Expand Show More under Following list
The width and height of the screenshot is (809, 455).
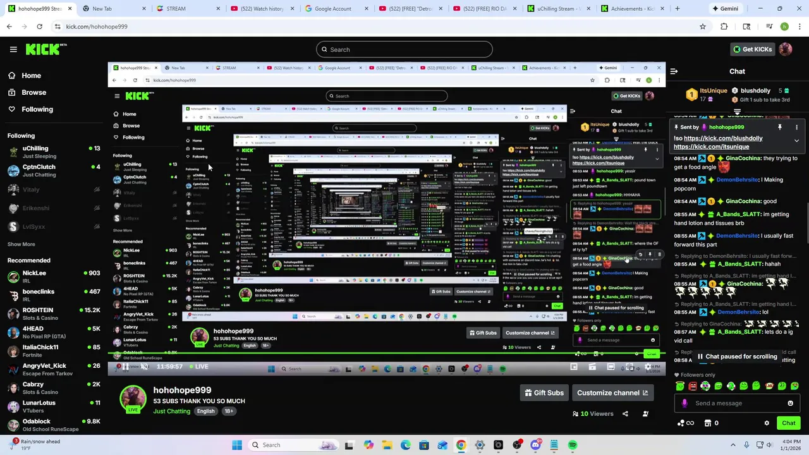(21, 244)
